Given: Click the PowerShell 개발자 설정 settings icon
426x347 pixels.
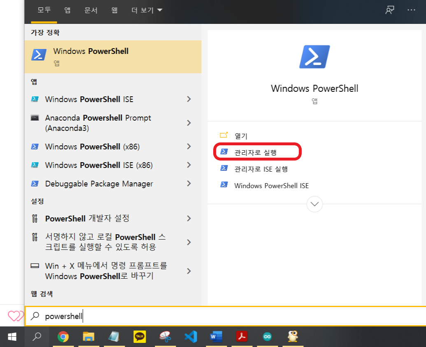Looking at the screenshot, I should (35, 218).
